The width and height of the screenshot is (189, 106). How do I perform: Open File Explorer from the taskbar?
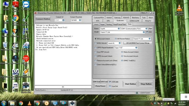(x=12, y=103)
